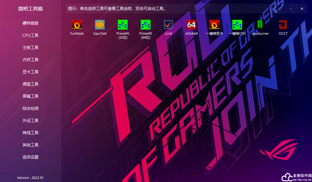Select the 一键烤CPU tool icon

pyautogui.click(x=237, y=25)
